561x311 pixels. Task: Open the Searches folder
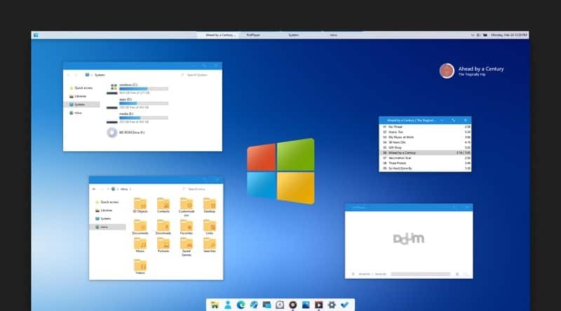pyautogui.click(x=210, y=245)
